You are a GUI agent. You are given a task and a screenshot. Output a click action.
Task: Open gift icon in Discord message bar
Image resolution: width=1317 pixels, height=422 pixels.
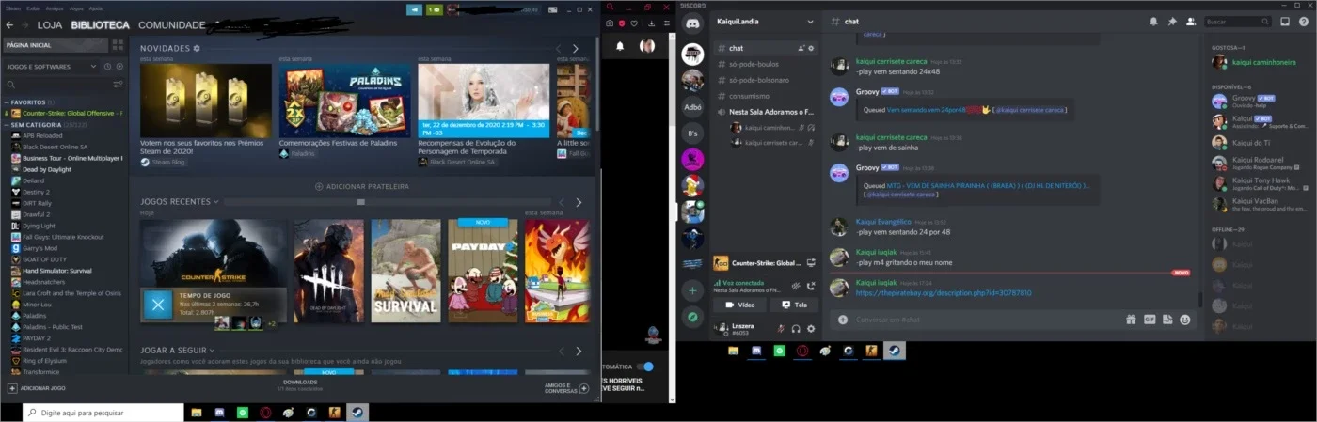(1131, 320)
